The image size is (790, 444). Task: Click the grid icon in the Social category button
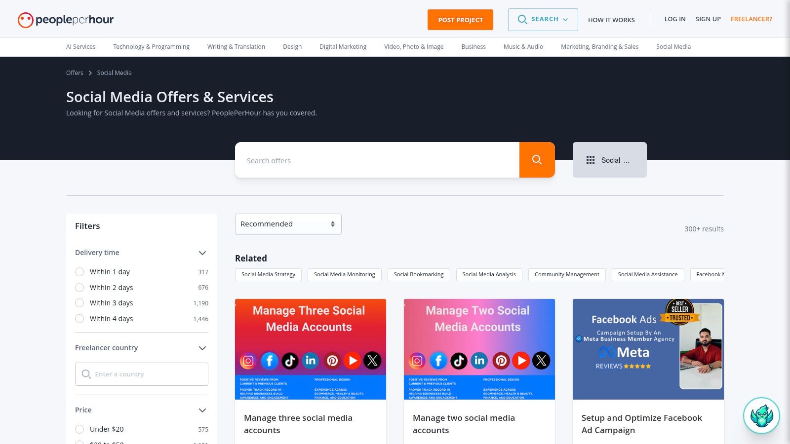point(591,160)
